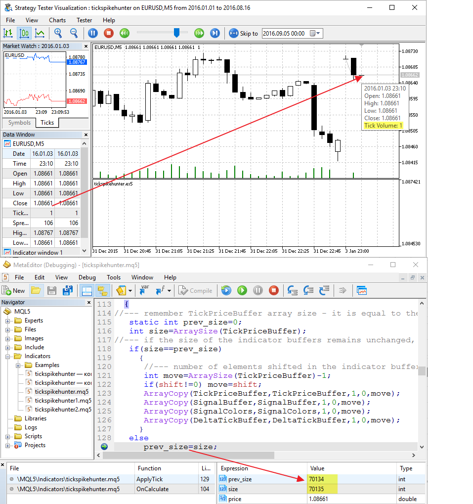Screen dimensions: 473x504
Task: Open the Debug menu in MetaEditor
Action: point(87,277)
